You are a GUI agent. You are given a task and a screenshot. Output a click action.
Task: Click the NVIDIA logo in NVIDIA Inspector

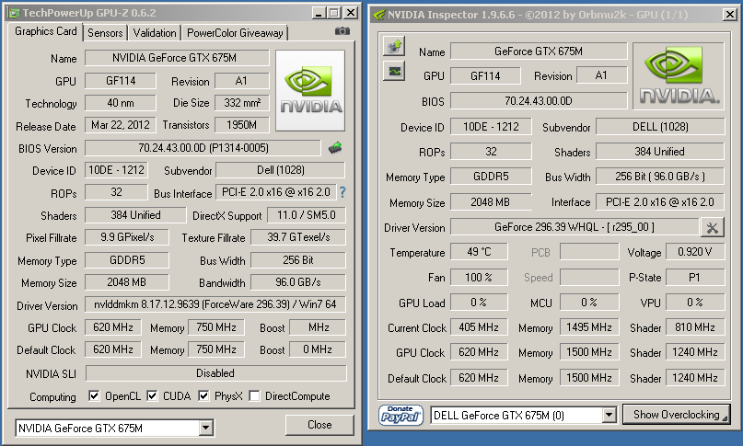tap(679, 75)
